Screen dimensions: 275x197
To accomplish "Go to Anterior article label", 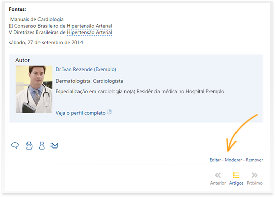I will click(x=218, y=183).
